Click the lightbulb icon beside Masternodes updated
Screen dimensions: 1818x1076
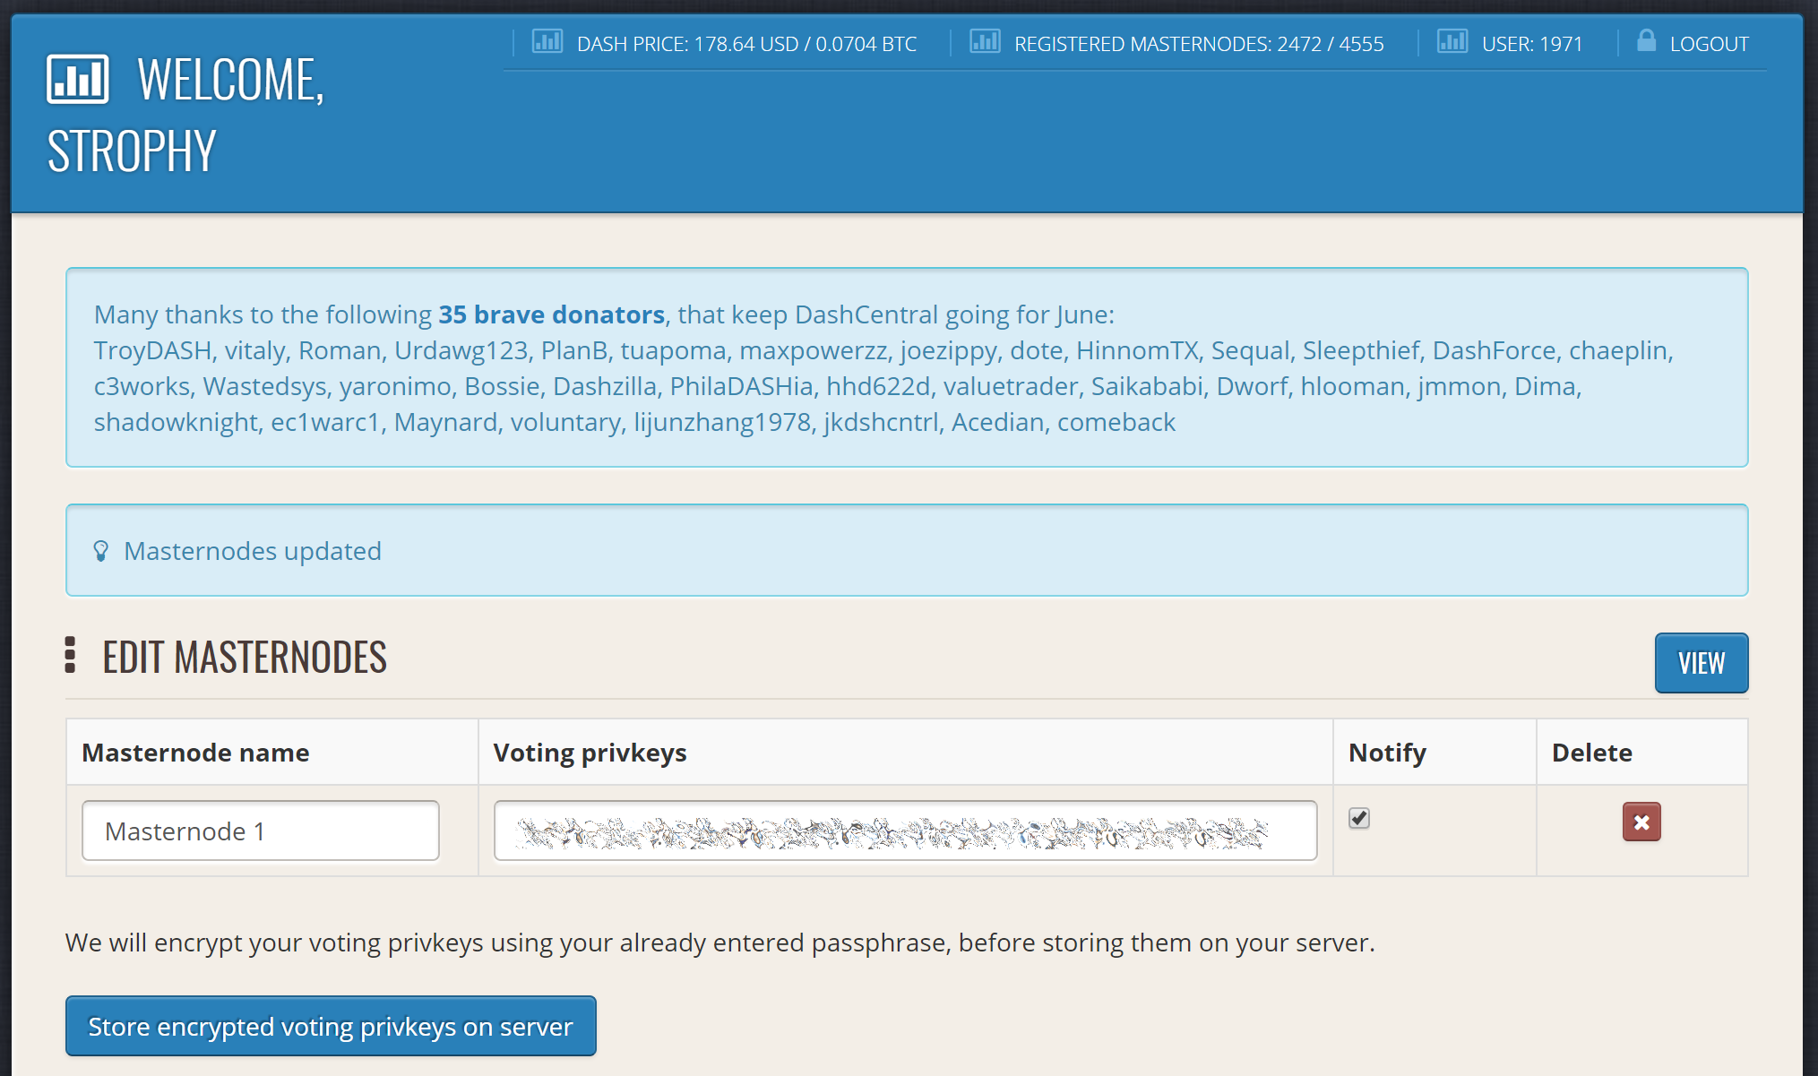click(x=101, y=551)
